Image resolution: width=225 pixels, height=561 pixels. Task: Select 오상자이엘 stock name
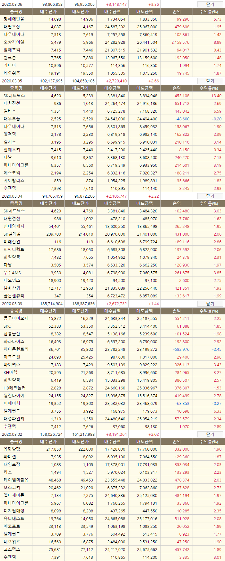point(14,42)
